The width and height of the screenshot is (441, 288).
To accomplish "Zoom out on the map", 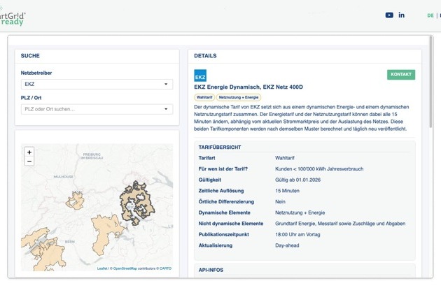I will click(29, 161).
